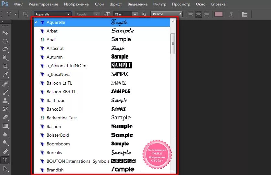Select the Lasso tool
This screenshot has height=175, width=271.
click(x=5, y=50)
